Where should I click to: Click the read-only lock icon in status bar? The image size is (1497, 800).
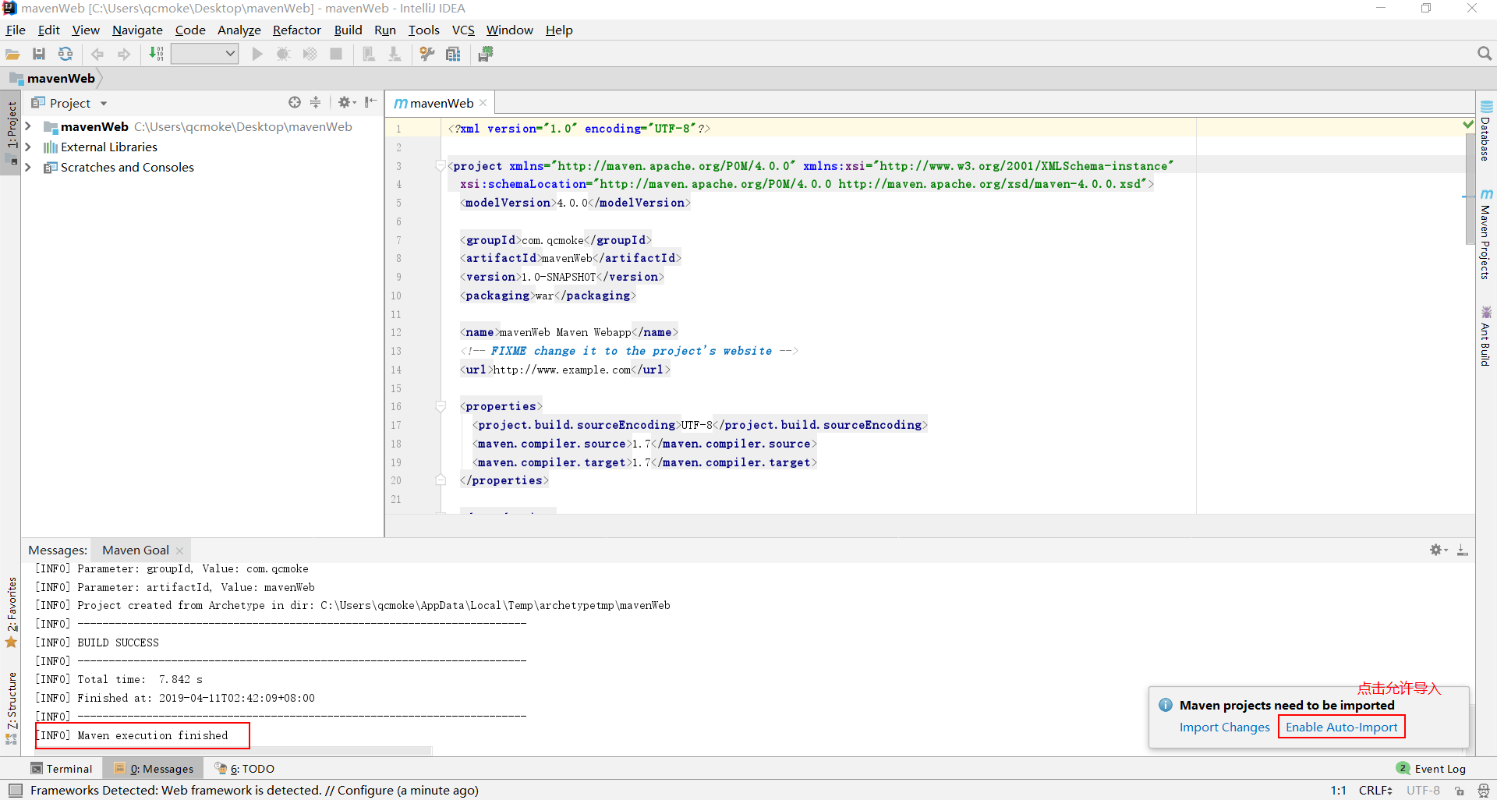point(1460,791)
